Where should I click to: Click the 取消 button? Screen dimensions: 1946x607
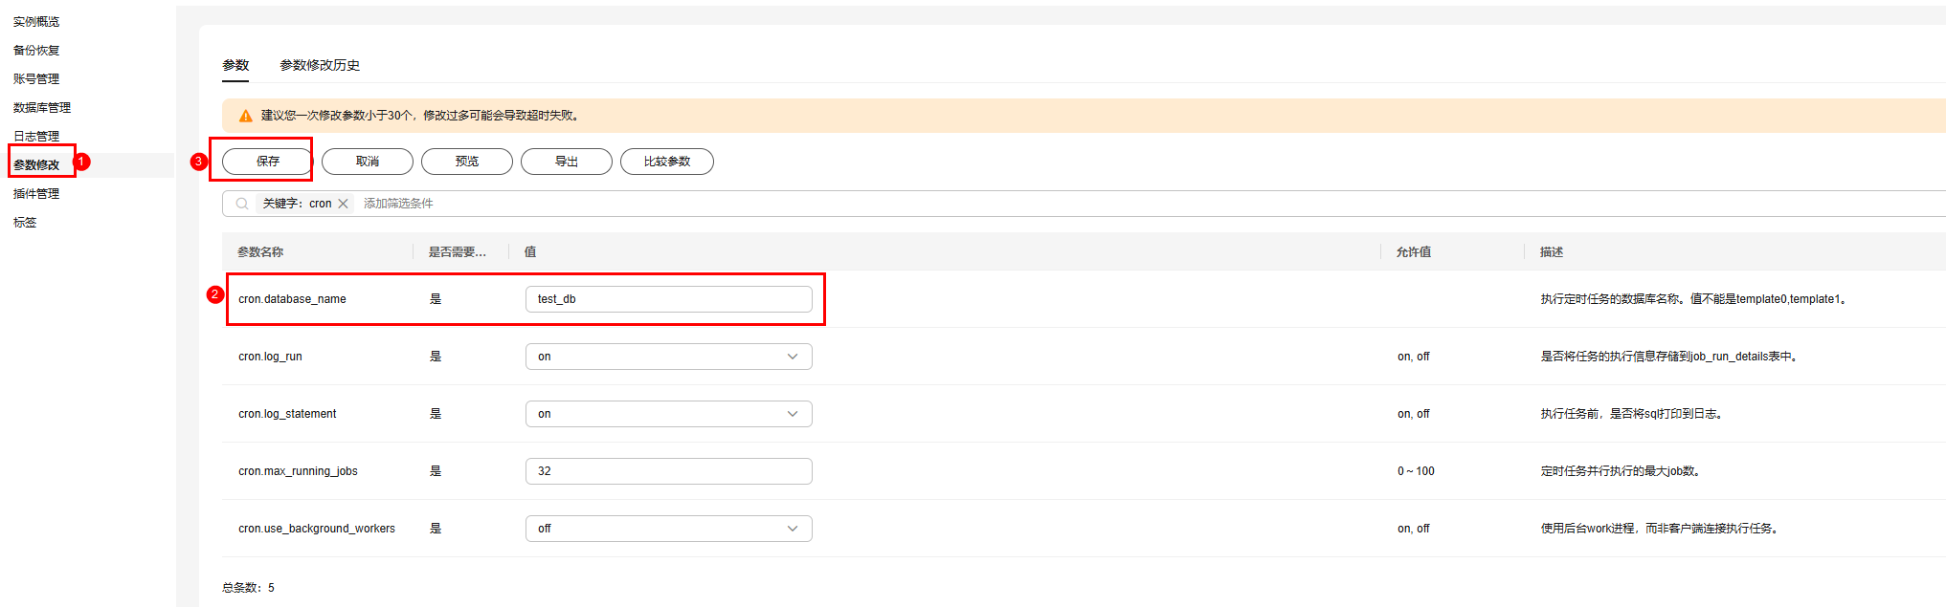(x=368, y=162)
